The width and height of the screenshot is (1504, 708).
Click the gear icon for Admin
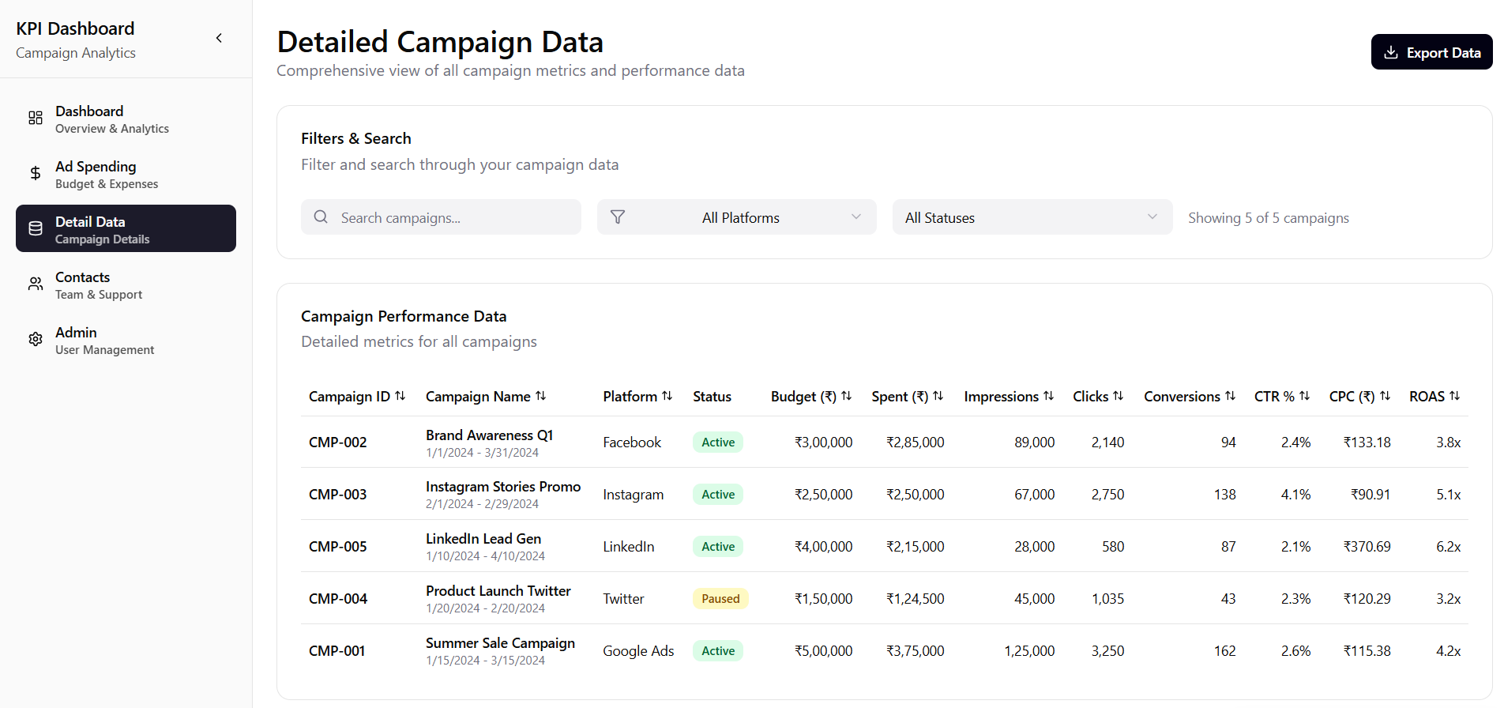point(36,339)
